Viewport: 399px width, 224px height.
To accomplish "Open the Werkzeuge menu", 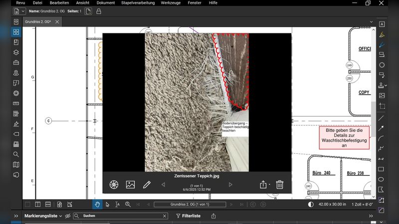I will pos(171,3).
